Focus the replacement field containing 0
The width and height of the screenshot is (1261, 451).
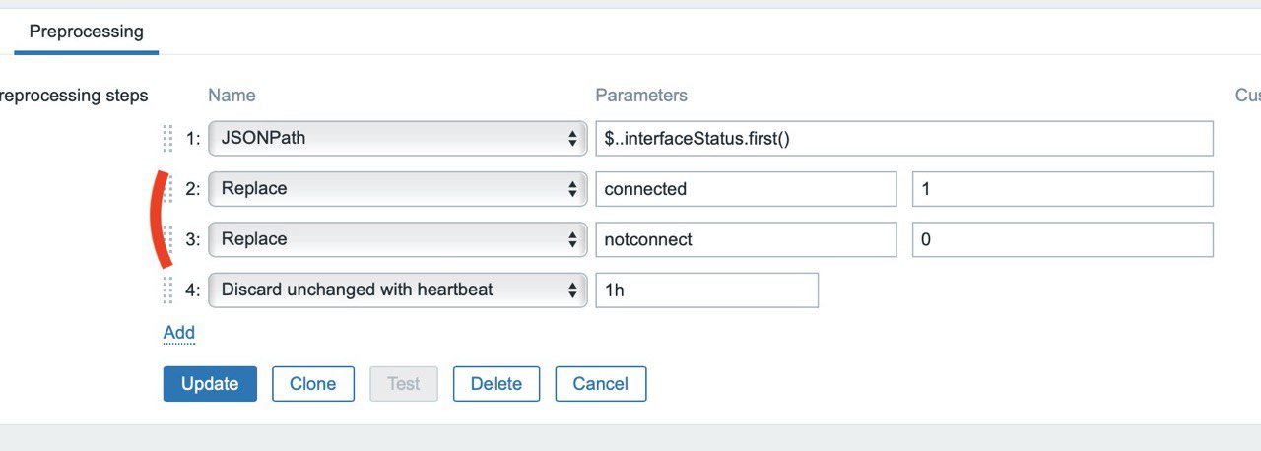pos(1063,239)
